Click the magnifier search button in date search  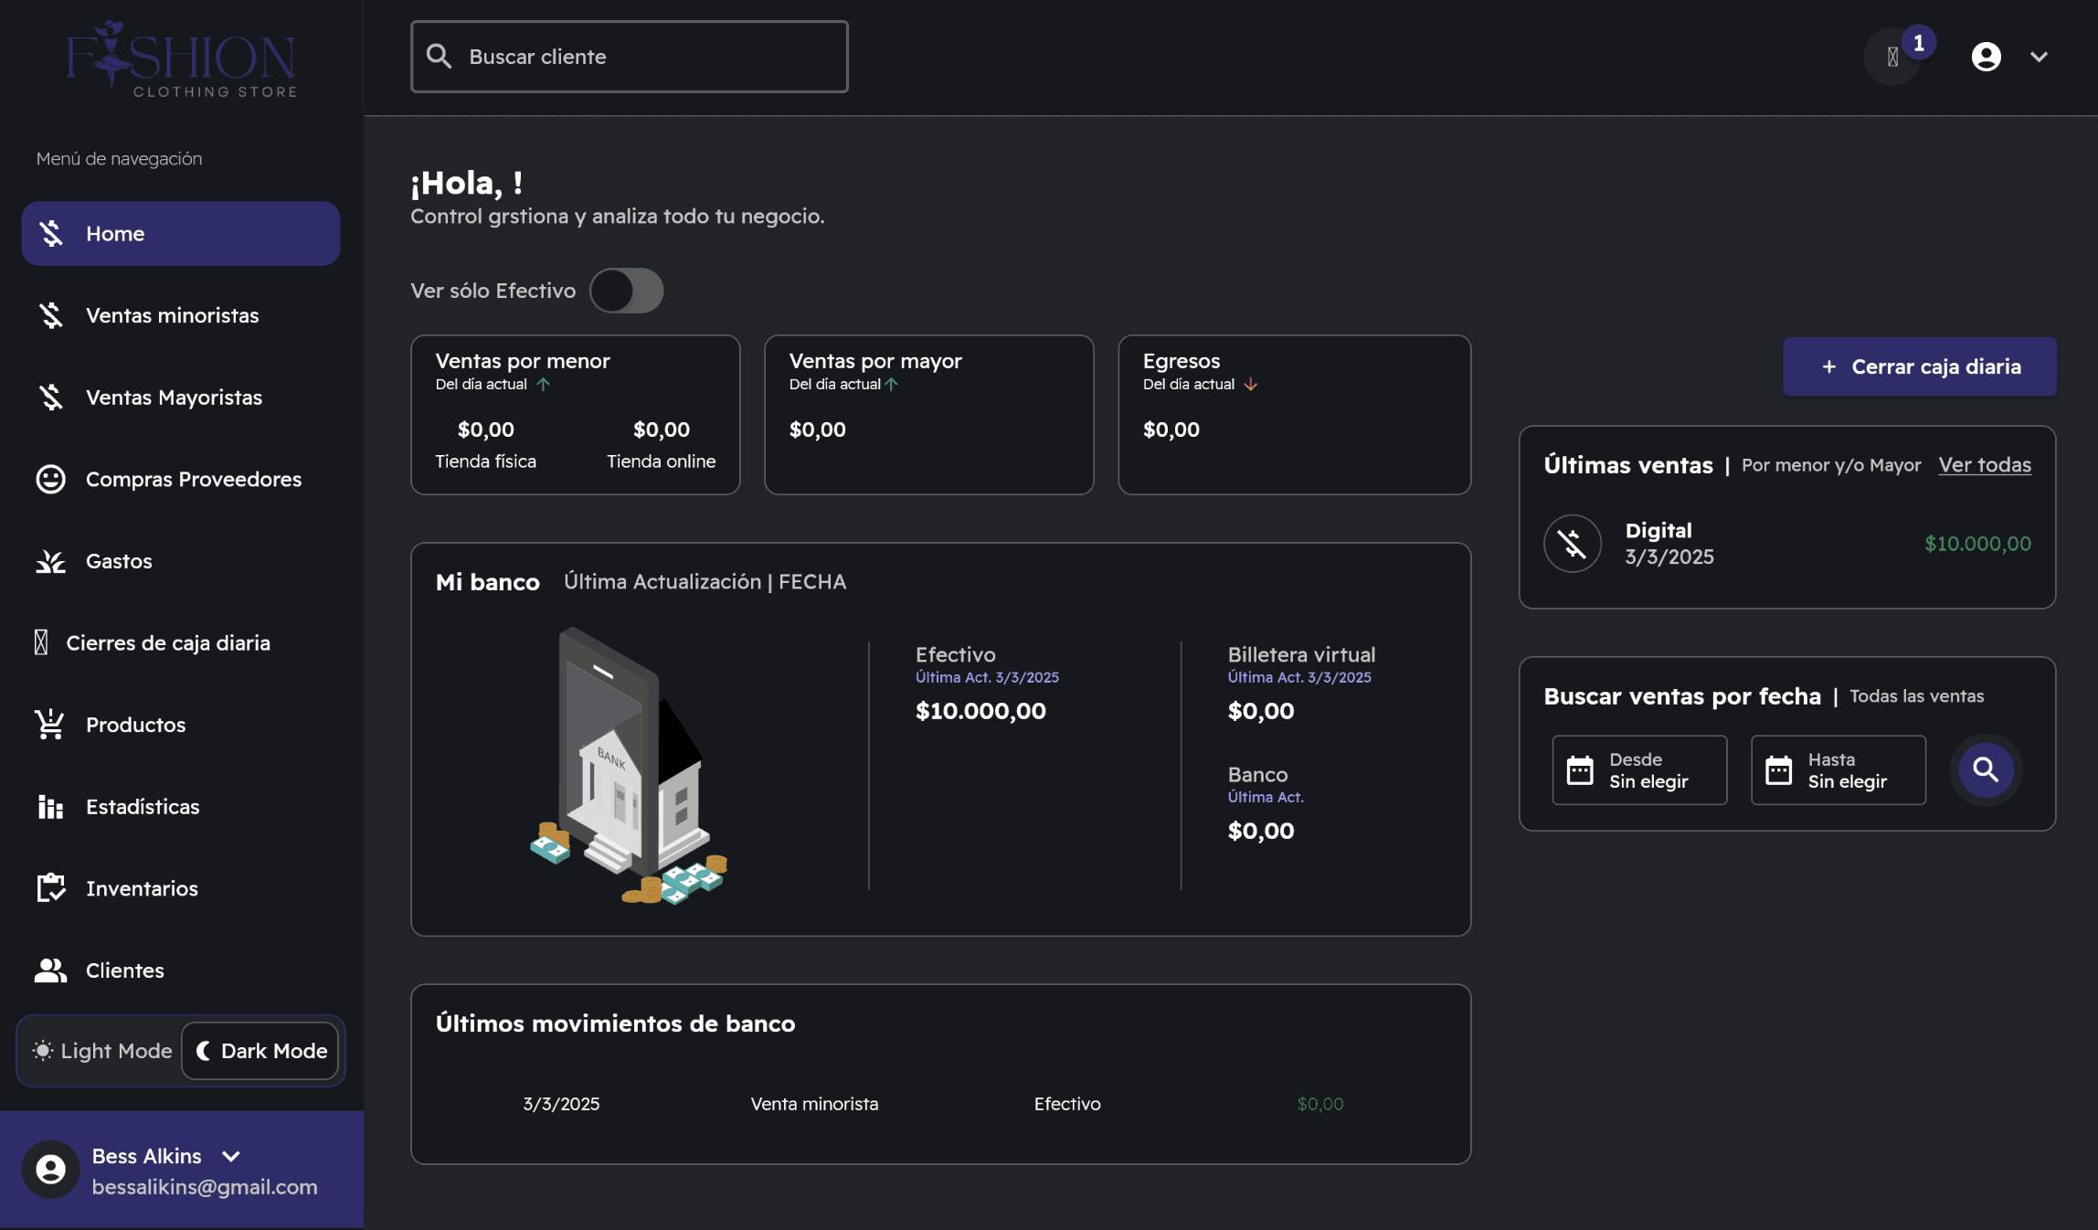pos(1985,769)
